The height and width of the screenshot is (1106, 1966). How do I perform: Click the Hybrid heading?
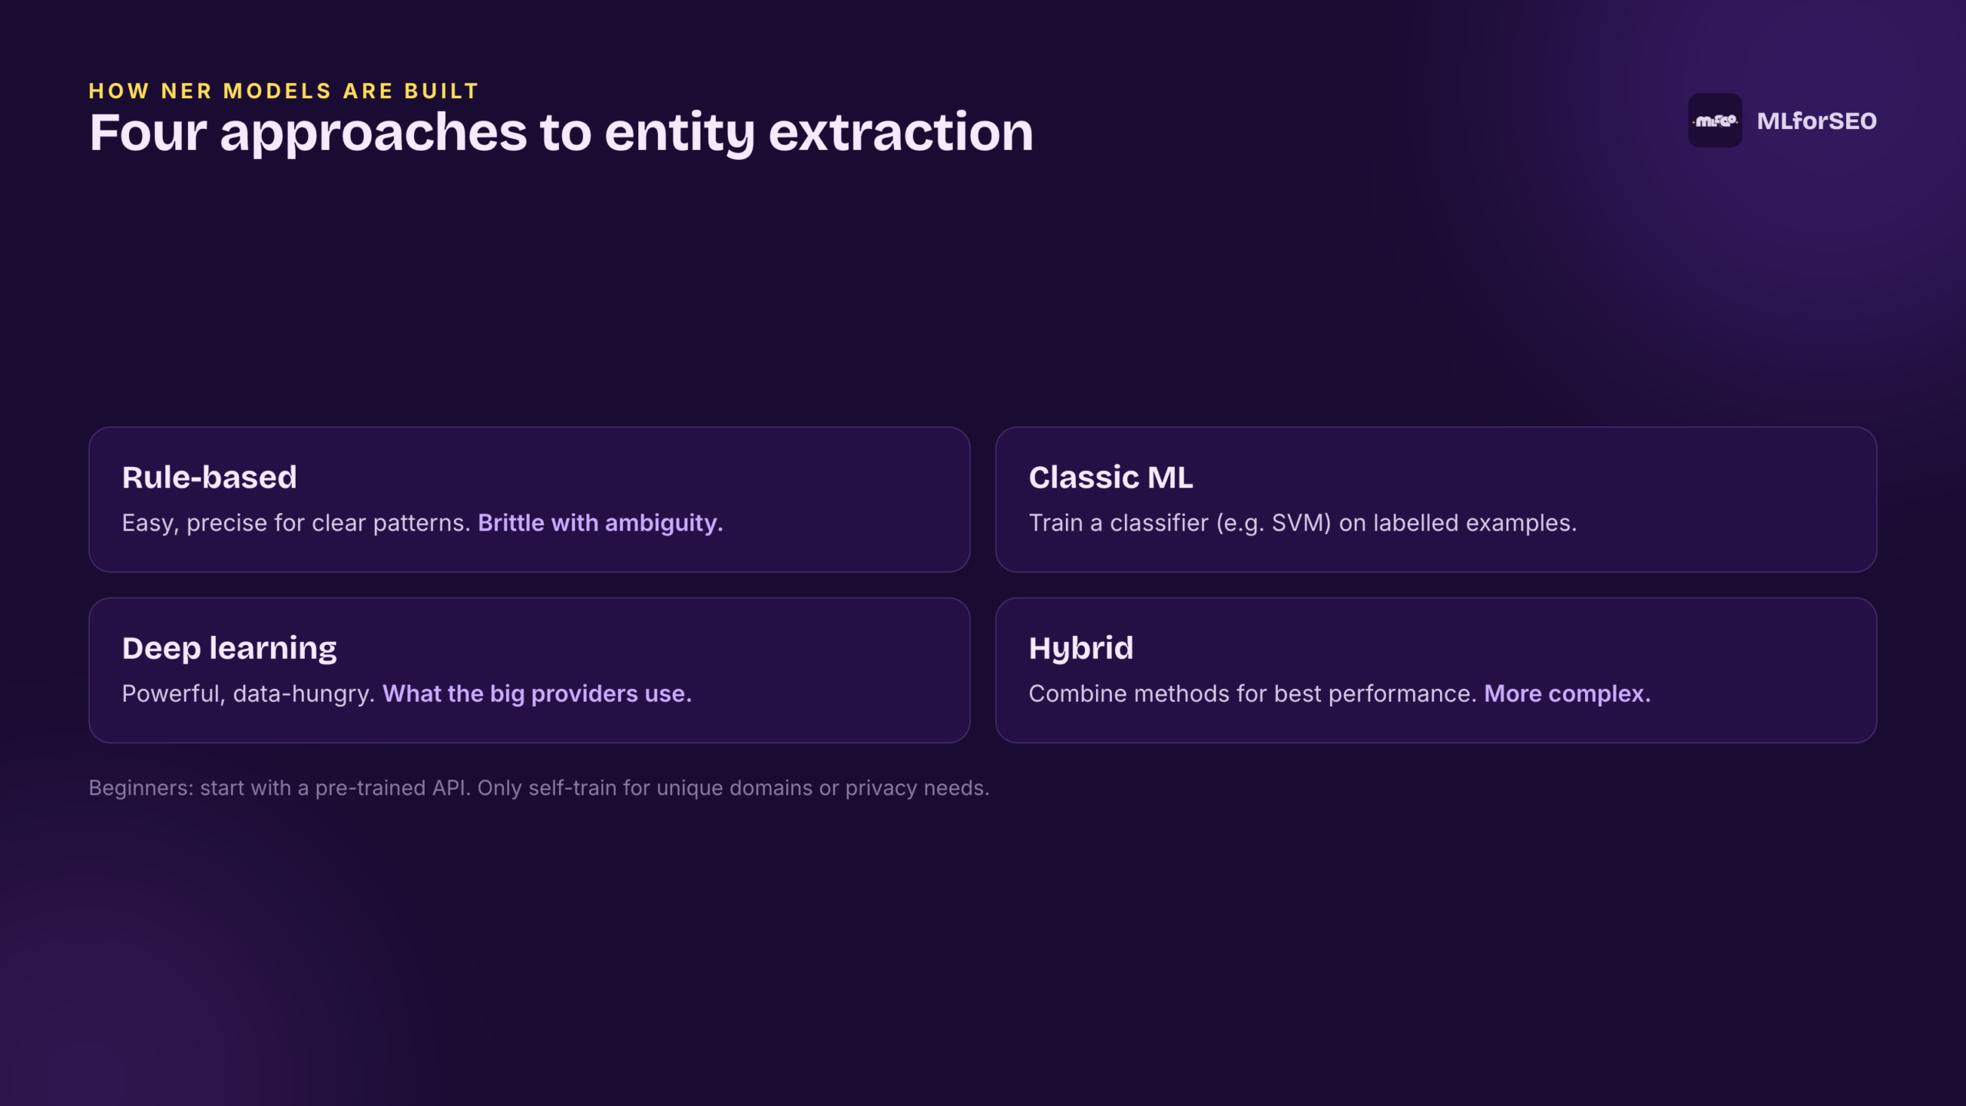click(x=1081, y=648)
